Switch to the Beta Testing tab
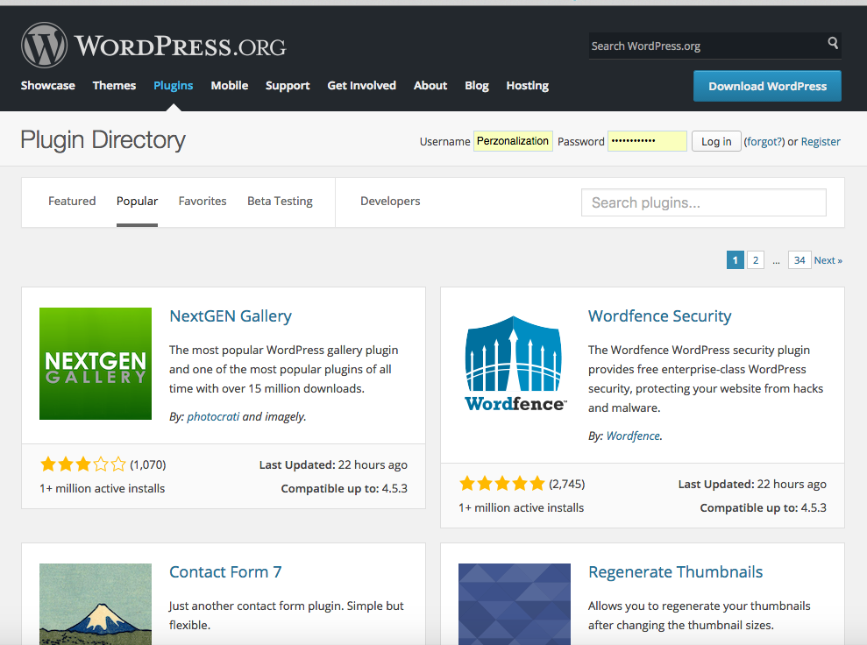Screen dimensions: 867x645 tap(280, 202)
